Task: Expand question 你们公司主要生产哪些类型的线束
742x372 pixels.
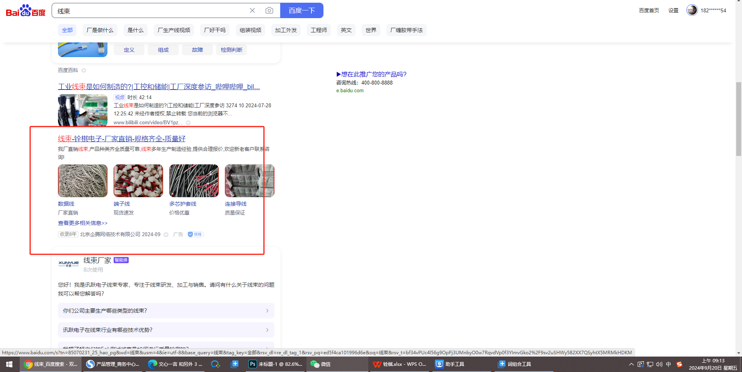Action: point(166,311)
